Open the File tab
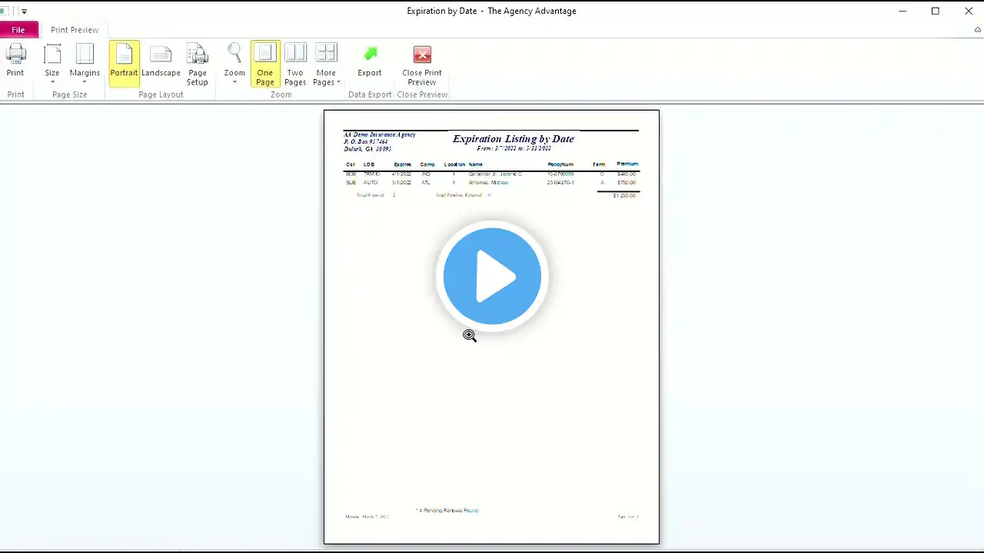Screen dimensions: 984x553 coord(18,30)
